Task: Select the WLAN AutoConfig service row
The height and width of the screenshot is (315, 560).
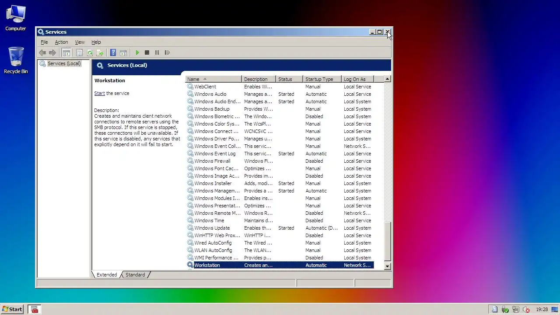Action: (280, 250)
